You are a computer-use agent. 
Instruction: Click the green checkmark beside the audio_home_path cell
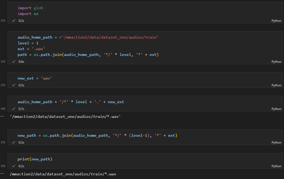tap(13, 61)
